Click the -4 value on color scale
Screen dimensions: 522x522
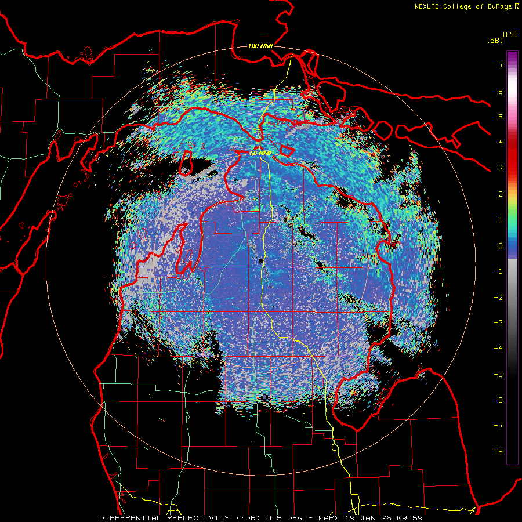coord(498,349)
